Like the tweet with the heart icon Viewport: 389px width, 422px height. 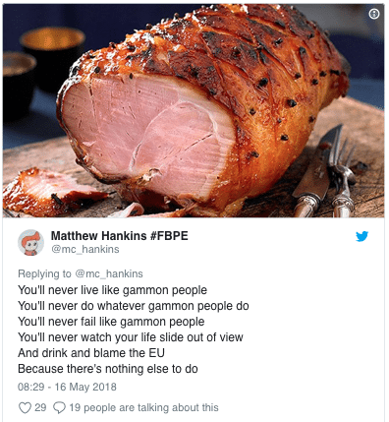point(25,408)
